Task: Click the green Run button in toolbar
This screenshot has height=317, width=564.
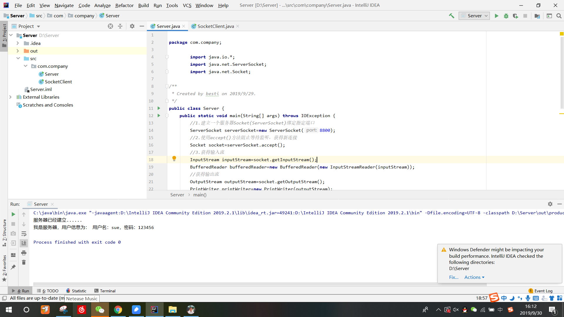Action: tap(496, 16)
